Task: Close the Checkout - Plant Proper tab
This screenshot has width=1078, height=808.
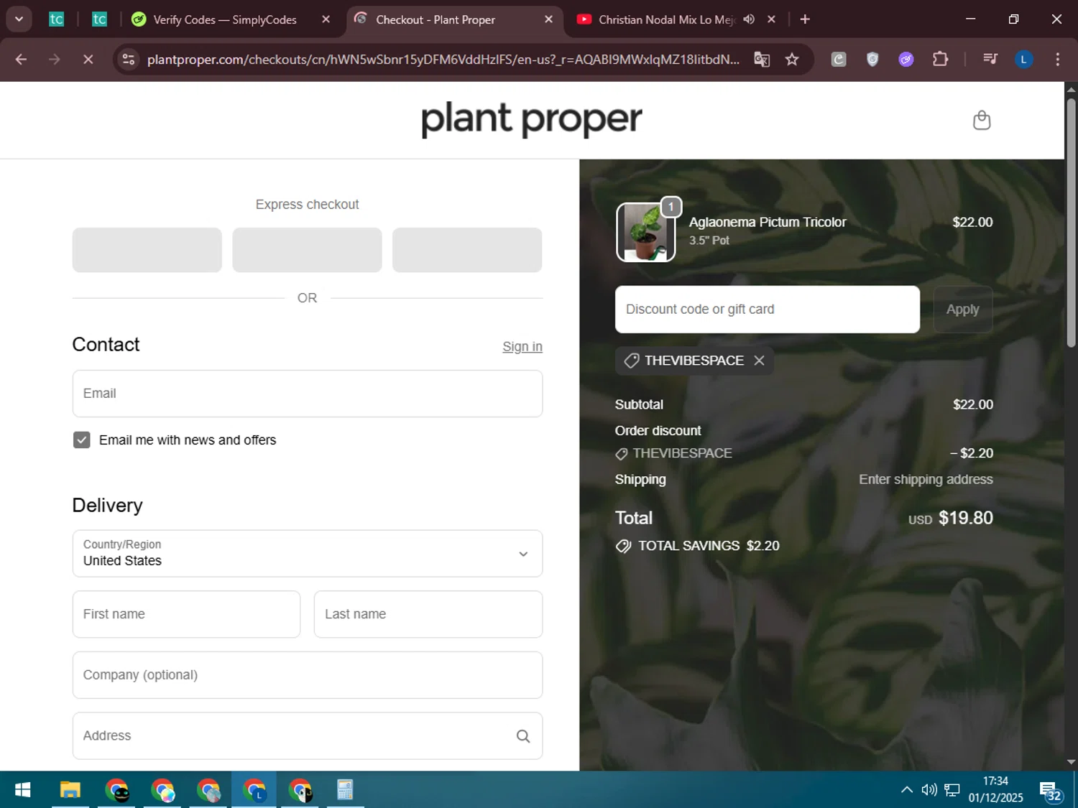Action: coord(548,19)
